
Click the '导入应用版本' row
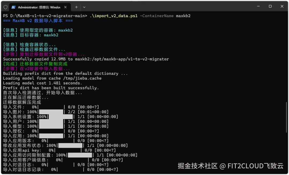(56, 140)
